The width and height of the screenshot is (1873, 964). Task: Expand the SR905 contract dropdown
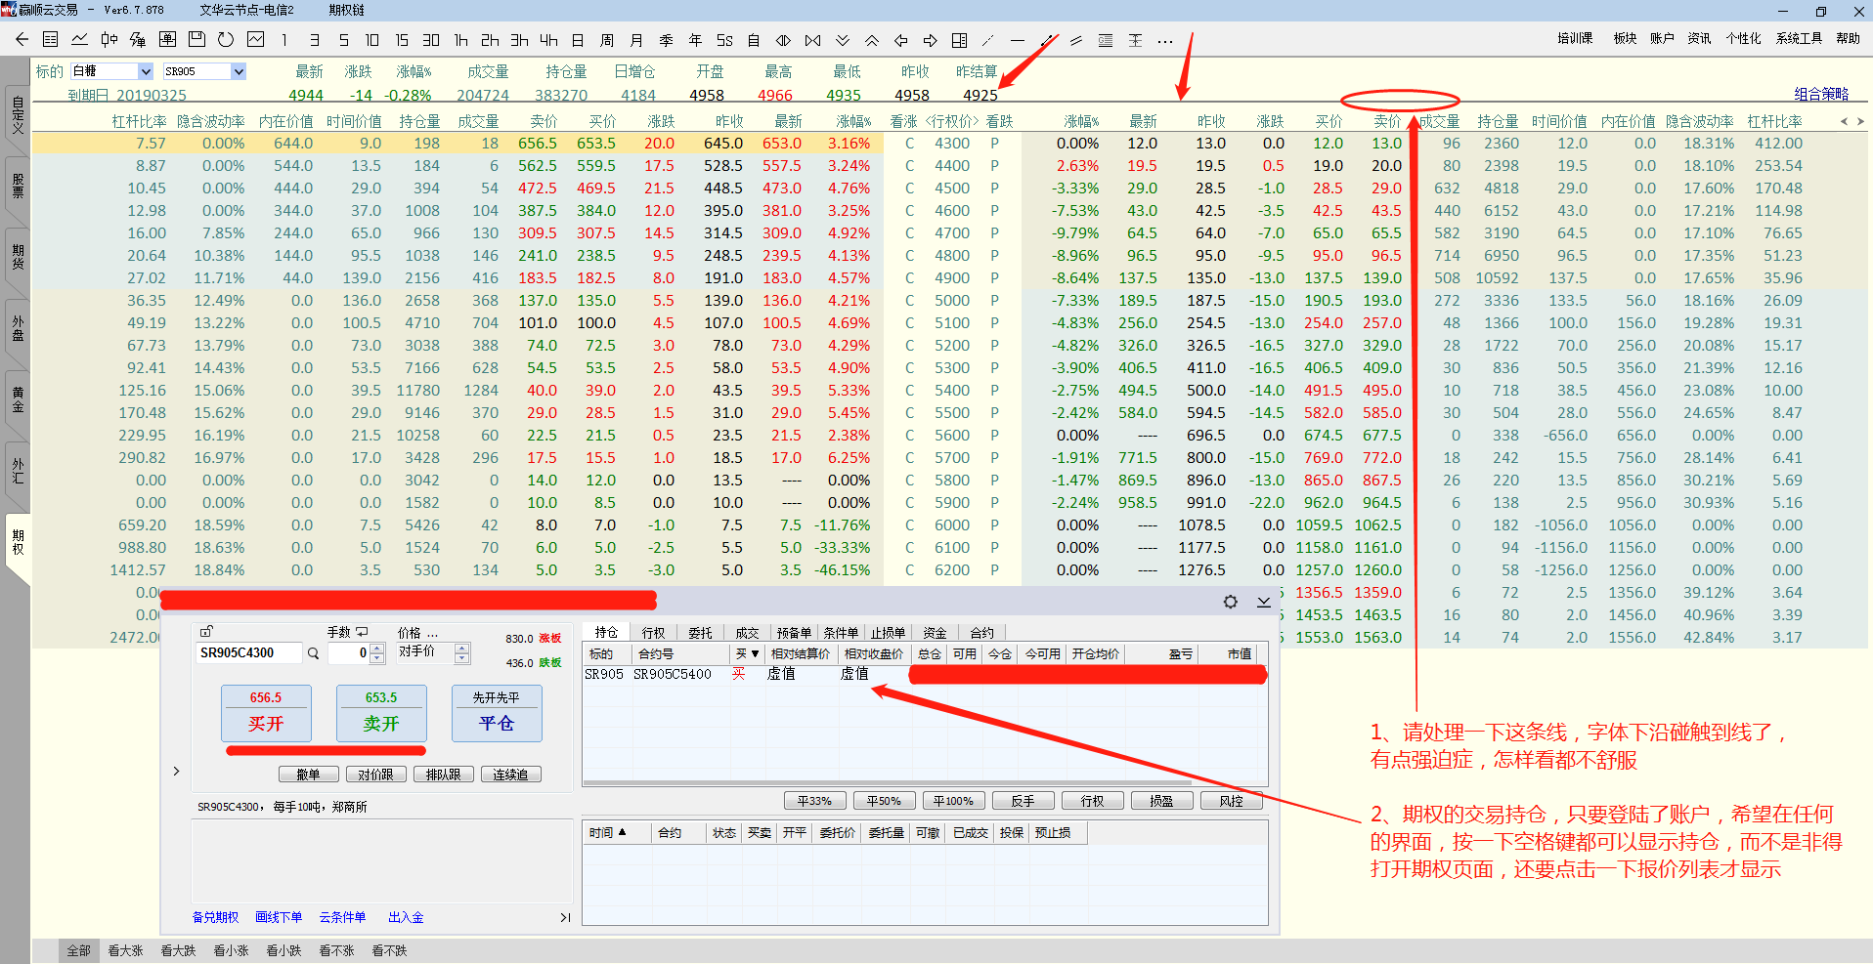click(238, 71)
